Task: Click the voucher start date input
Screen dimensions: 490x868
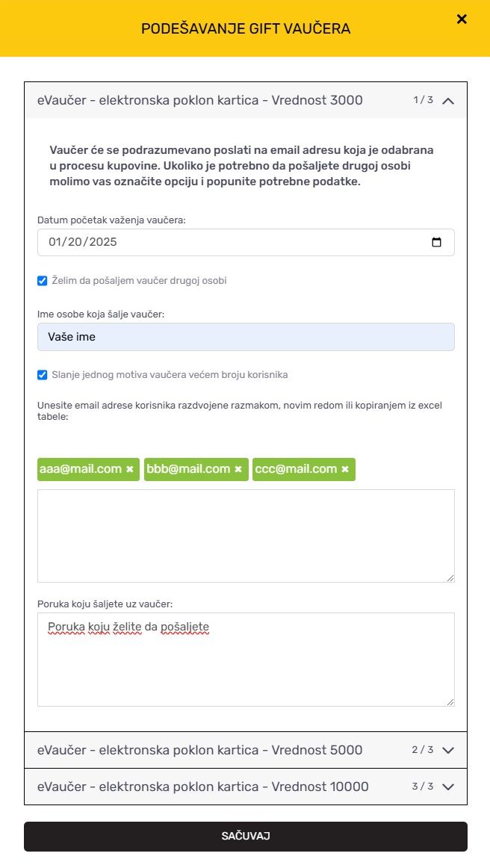Action: pyautogui.click(x=246, y=243)
